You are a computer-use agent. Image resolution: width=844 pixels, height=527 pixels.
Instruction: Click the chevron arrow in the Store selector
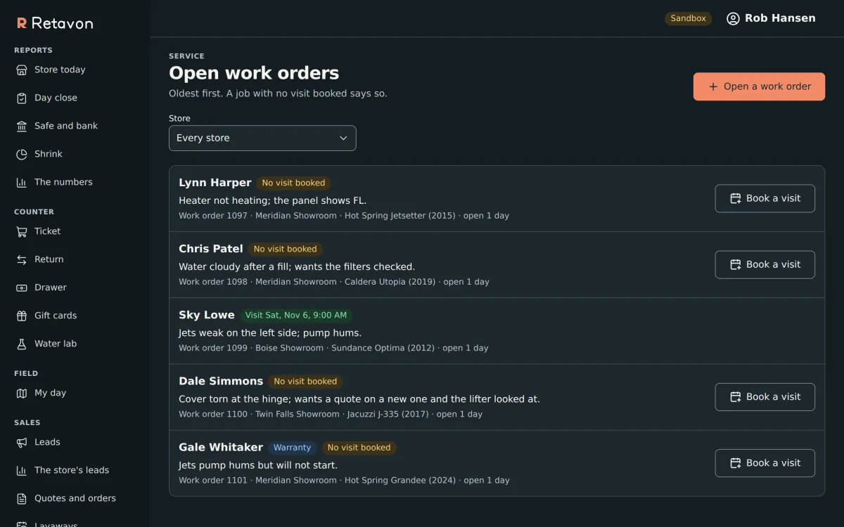(343, 138)
